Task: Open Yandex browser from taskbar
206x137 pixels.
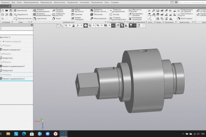Action: 56,134
